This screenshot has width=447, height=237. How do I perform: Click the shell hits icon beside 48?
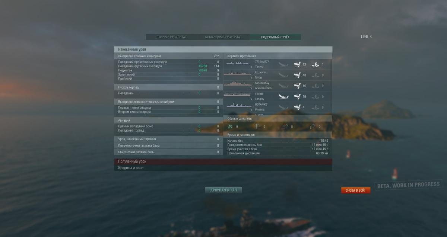pyautogui.click(x=297, y=75)
